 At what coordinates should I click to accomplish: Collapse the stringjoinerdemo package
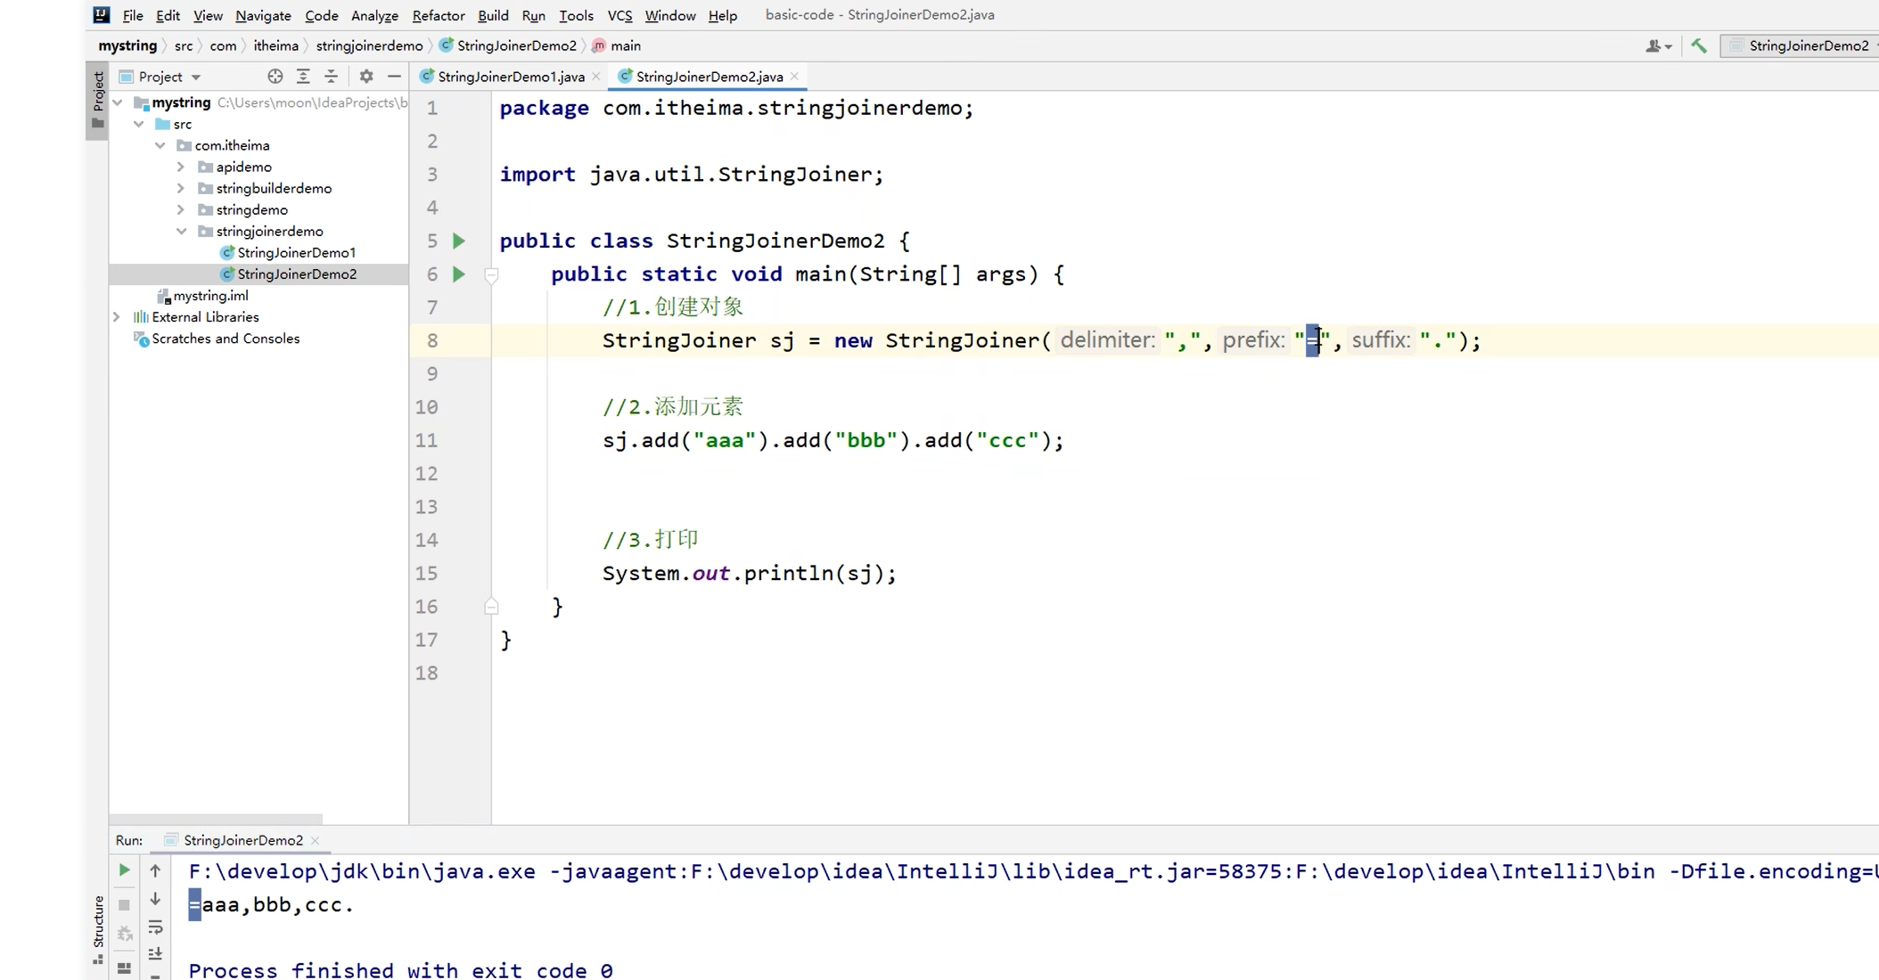pyautogui.click(x=181, y=231)
